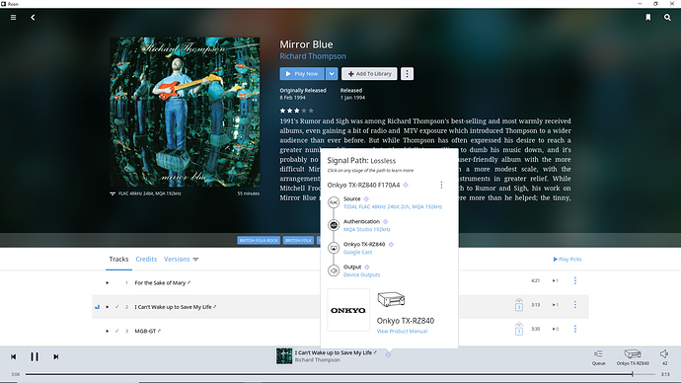This screenshot has height=383, width=681.
Task: Click the now-playing album thumbnail in footer
Action: [x=284, y=356]
